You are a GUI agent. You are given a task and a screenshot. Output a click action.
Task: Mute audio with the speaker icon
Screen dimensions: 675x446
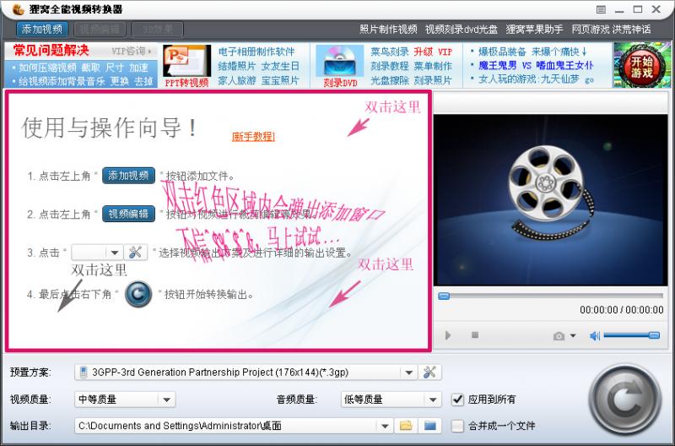pos(595,335)
